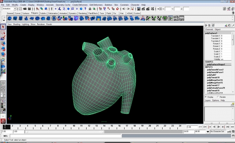Click the play forward button

[x=219, y=127]
